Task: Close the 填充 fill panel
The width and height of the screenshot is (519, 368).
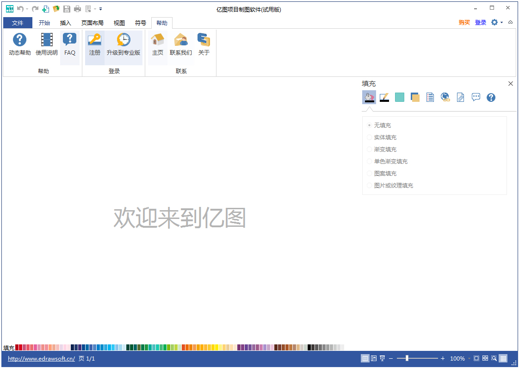Action: click(510, 83)
